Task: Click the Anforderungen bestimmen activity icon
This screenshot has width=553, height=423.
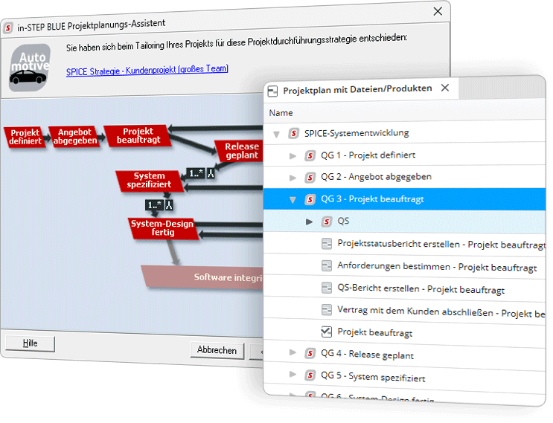Action: [x=326, y=266]
